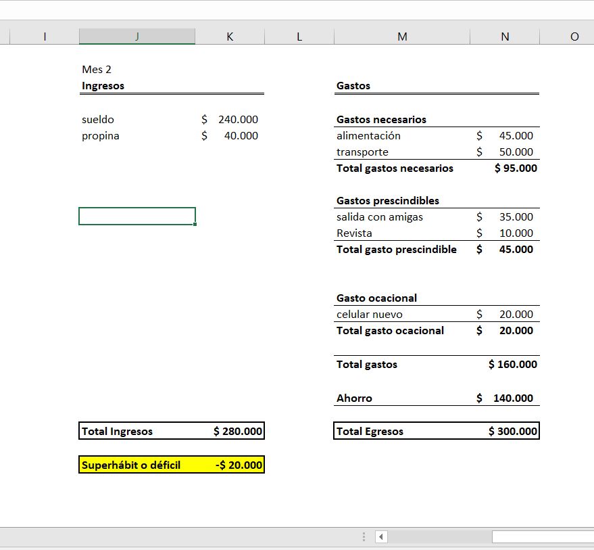Click the horizontal scrollbar left arrow
Image resolution: width=594 pixels, height=550 pixels.
381,536
